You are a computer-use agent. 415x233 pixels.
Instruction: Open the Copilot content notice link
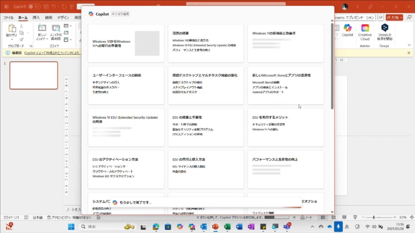tap(52, 53)
